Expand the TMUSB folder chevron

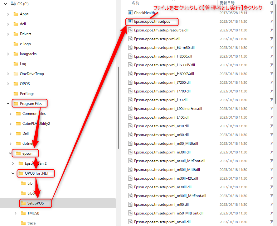15,213
